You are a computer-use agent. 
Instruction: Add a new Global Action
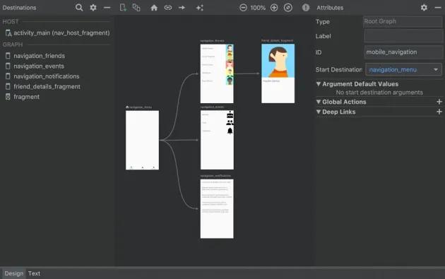coord(439,102)
